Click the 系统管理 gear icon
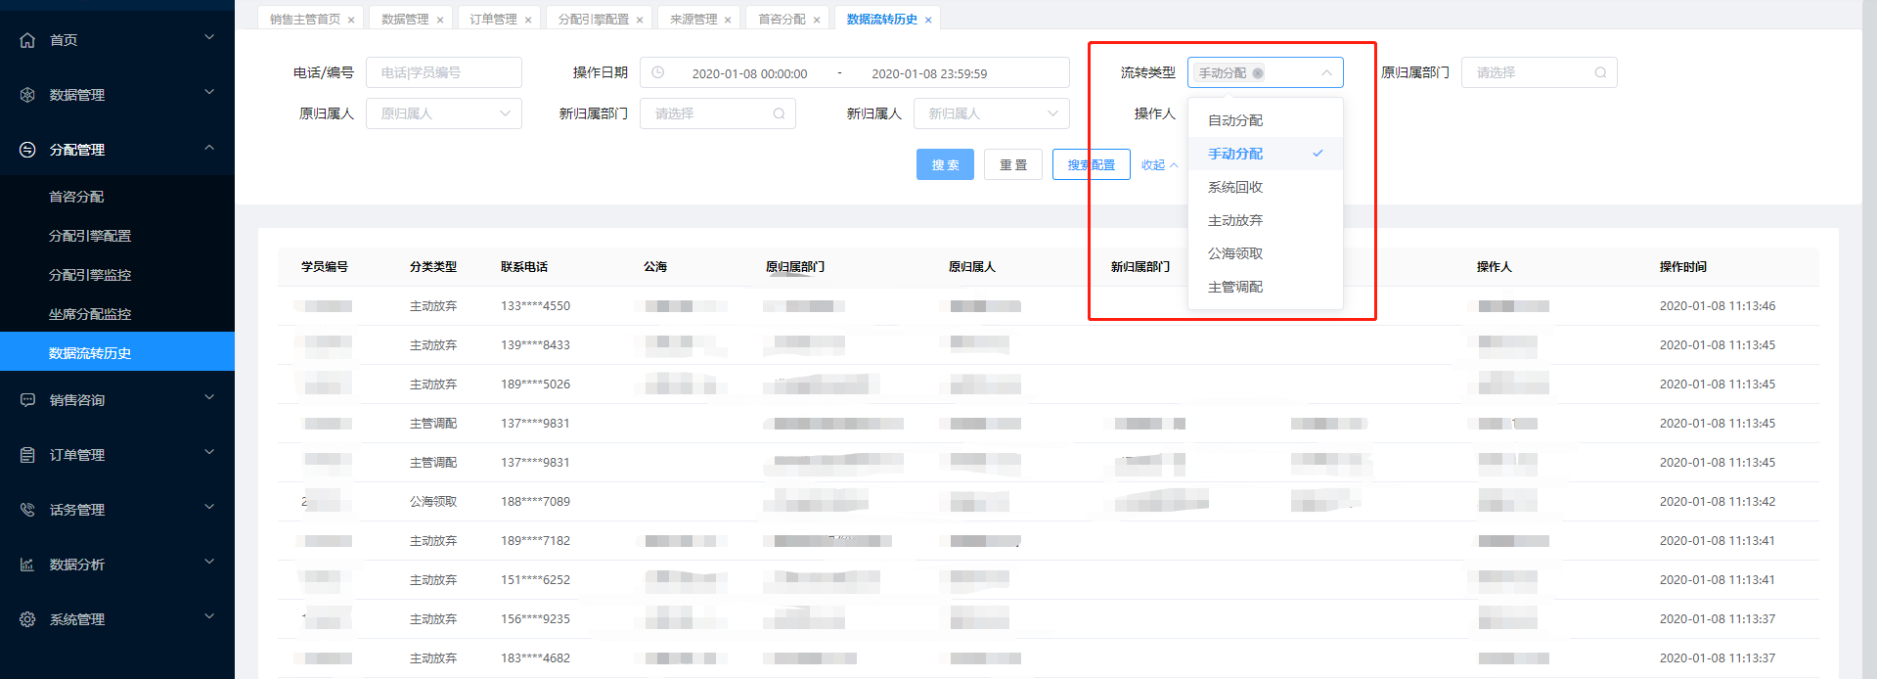Image resolution: width=1877 pixels, height=679 pixels. coord(27,619)
